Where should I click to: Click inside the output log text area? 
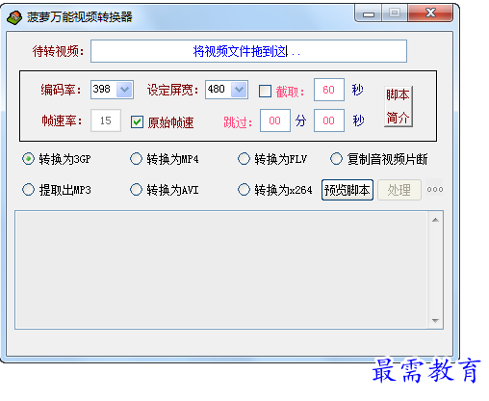click(x=221, y=270)
